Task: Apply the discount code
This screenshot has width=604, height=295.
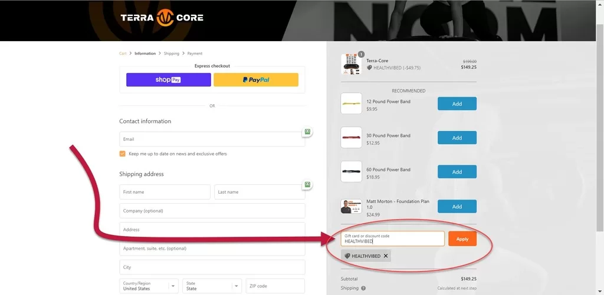Action: [x=462, y=239]
